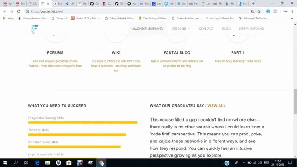Click the fast.ai logo in the site header
297x167 pixels.
coord(35,29)
